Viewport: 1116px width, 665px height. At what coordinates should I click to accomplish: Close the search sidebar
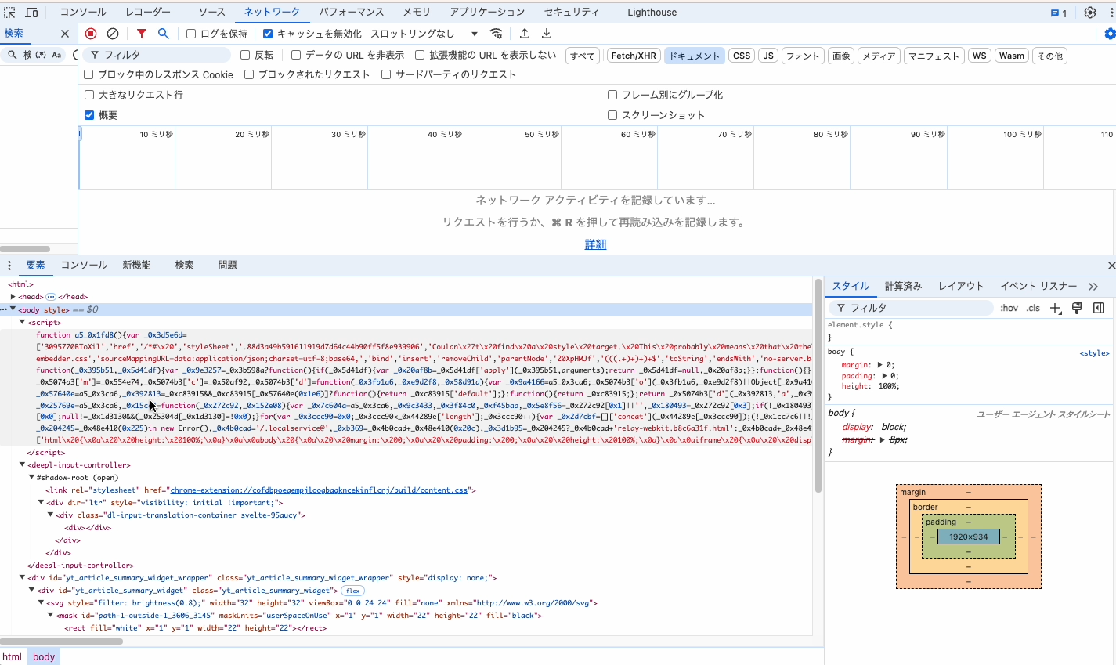pyautogui.click(x=65, y=34)
